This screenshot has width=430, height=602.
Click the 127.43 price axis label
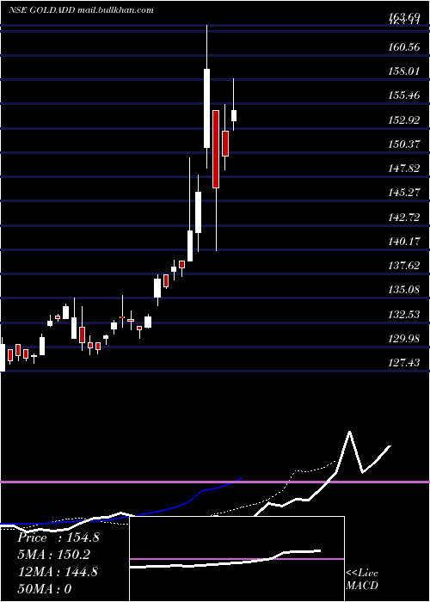pyautogui.click(x=404, y=363)
